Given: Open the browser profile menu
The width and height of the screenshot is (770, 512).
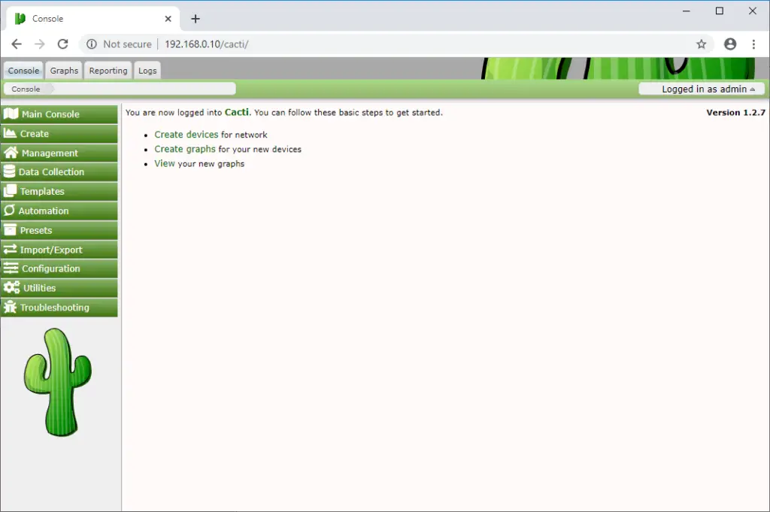Looking at the screenshot, I should [x=729, y=44].
